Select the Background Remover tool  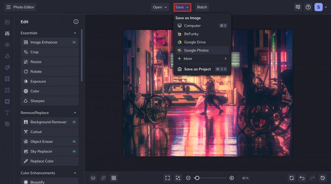[49, 122]
